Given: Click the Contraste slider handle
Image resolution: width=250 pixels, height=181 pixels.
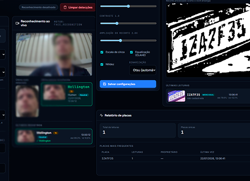Looking at the screenshot, I should point(117,23).
